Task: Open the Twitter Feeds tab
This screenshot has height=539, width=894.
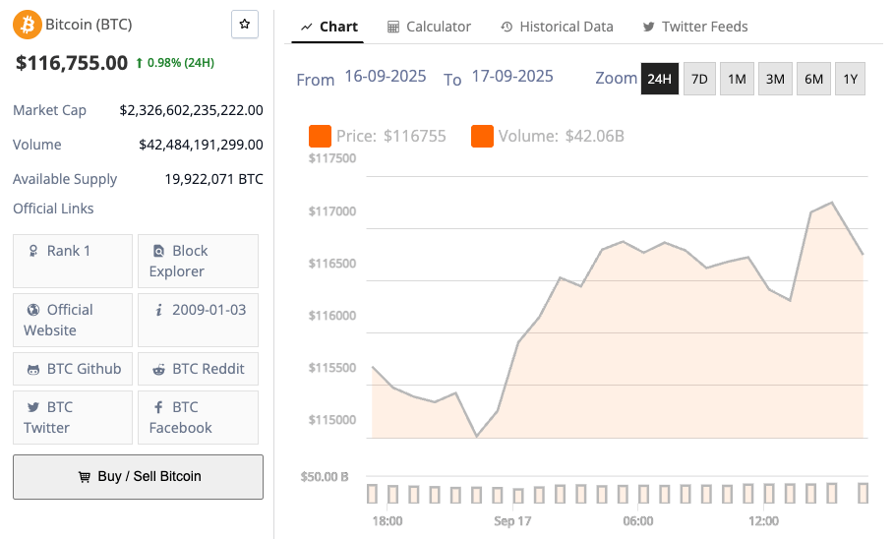Action: pyautogui.click(x=695, y=27)
